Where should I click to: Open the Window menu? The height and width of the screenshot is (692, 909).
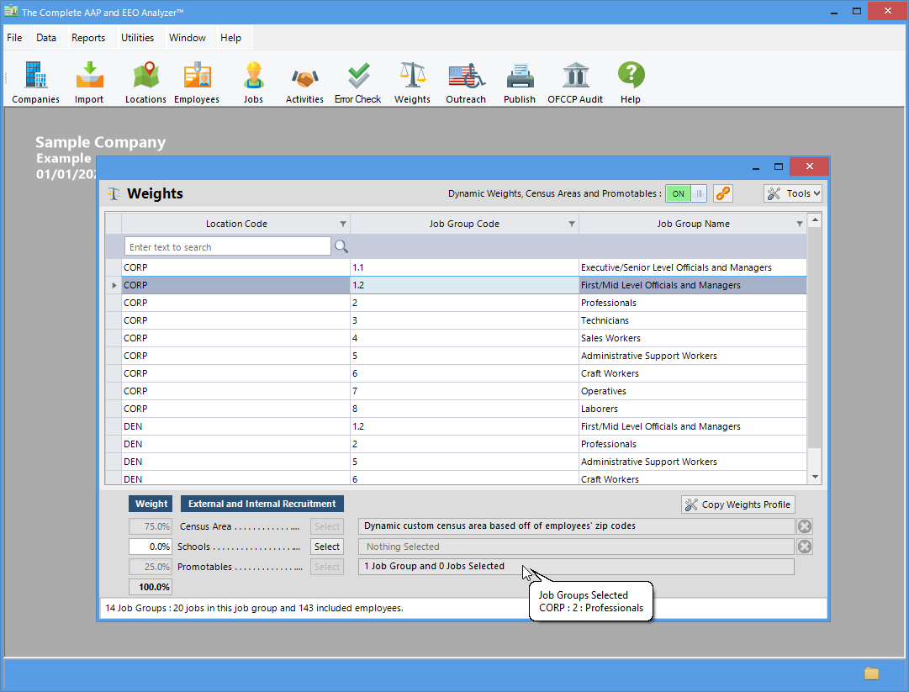pyautogui.click(x=188, y=38)
